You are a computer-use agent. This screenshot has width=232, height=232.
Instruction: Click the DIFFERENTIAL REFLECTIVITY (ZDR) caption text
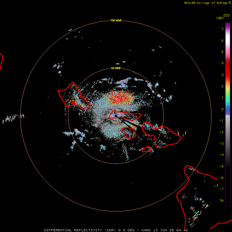[80, 230]
